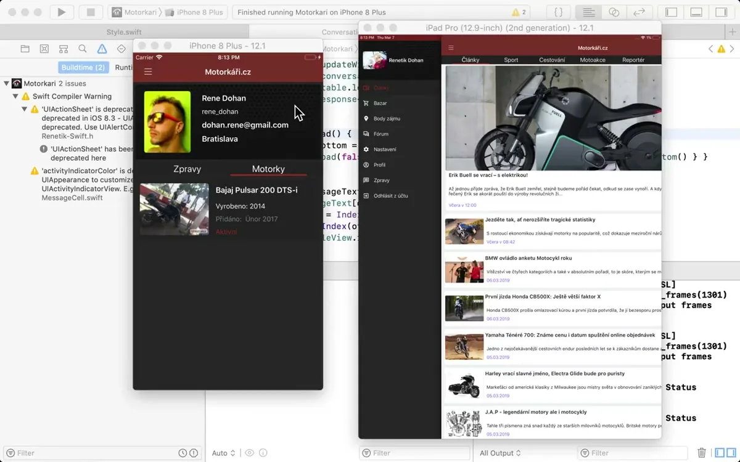This screenshot has height=462, width=740.
Task: Add a new editor tab with plus
Action: pyautogui.click(x=732, y=32)
